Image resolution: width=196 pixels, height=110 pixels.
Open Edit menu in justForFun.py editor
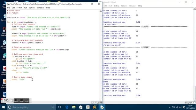click(13, 8)
